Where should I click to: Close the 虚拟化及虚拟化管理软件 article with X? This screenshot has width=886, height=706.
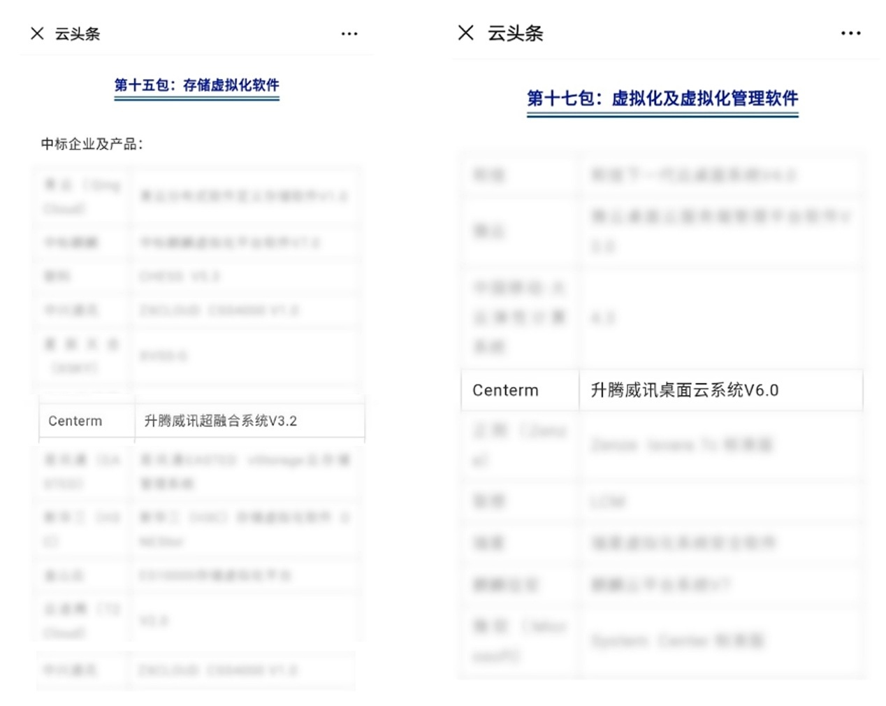point(466,33)
